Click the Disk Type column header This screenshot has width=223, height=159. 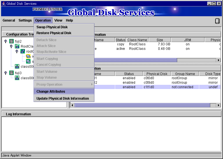pyautogui.click(x=210, y=74)
